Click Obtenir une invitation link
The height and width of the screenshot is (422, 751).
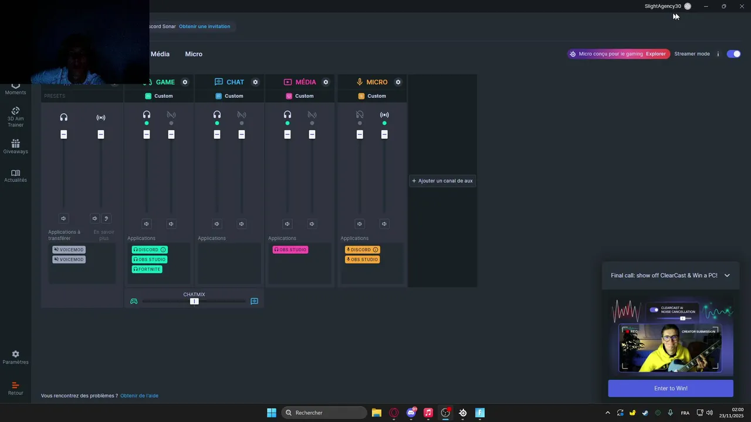[x=205, y=26]
